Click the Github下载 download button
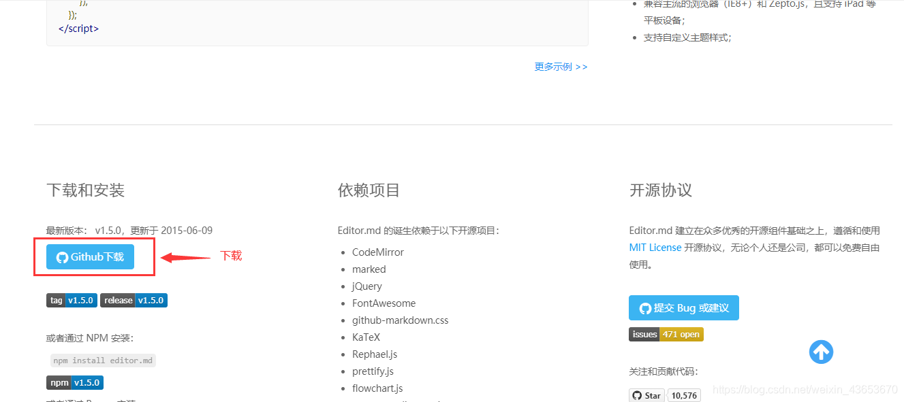904x402 pixels. (x=90, y=257)
